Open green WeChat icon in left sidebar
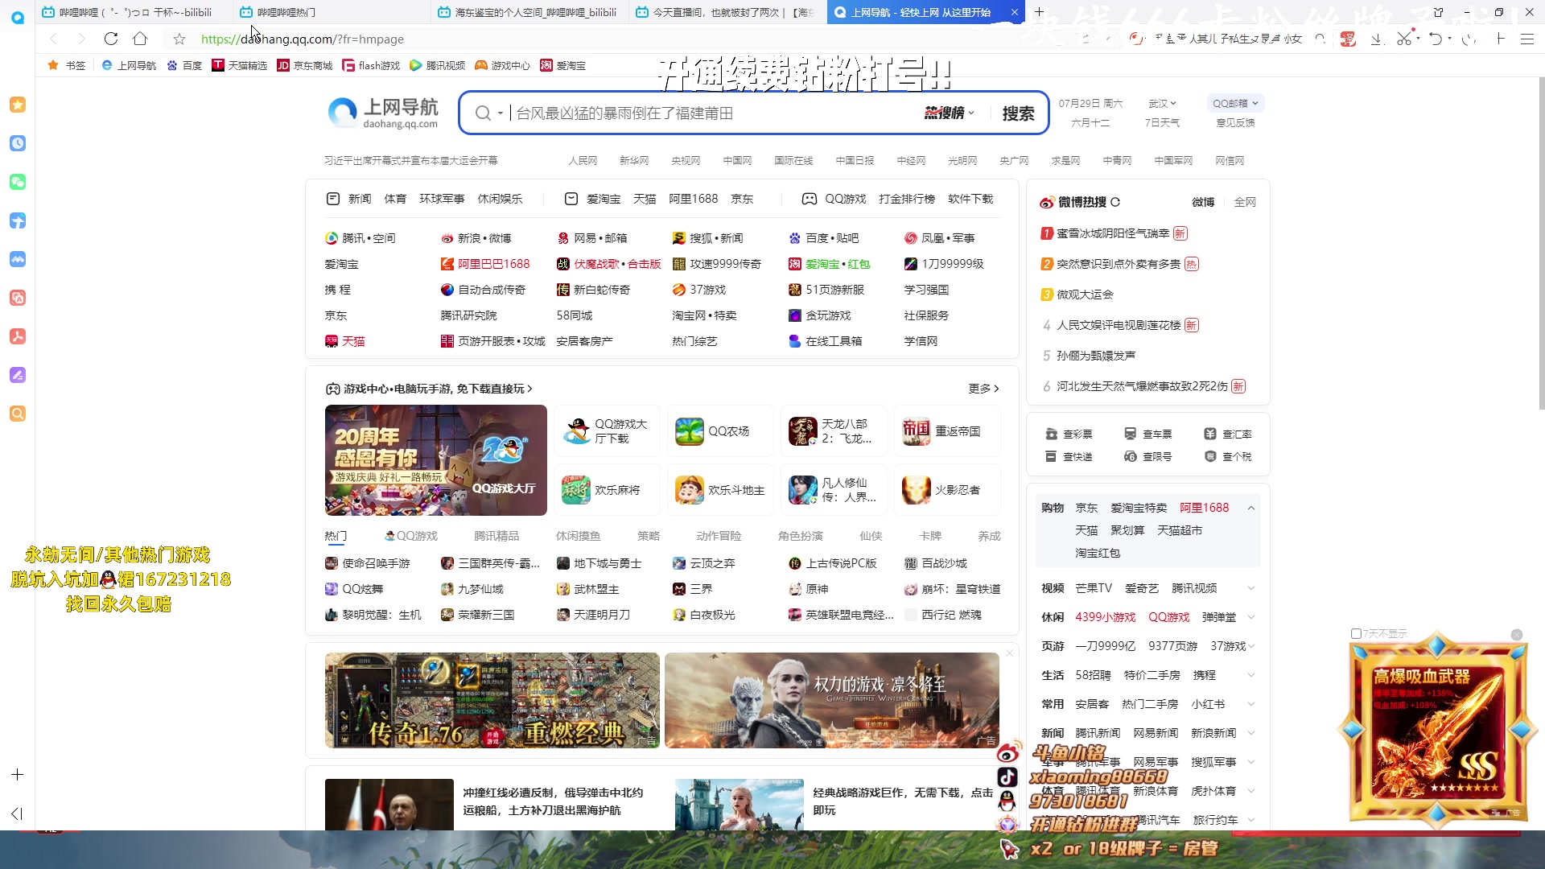Image resolution: width=1545 pixels, height=869 pixels. tap(18, 182)
